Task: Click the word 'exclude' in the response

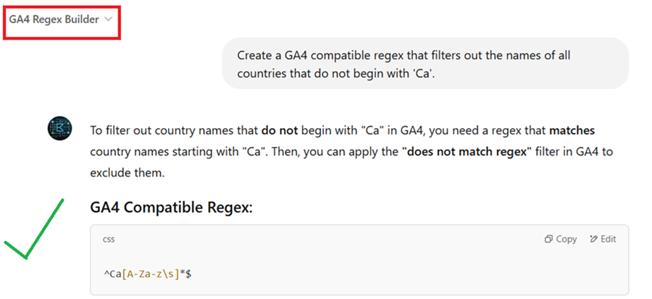Action: [109, 174]
